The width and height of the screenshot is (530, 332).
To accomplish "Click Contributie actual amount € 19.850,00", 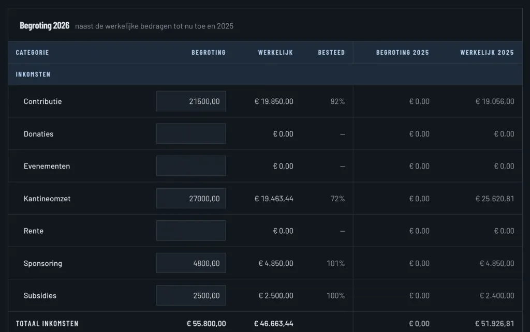I will point(274,101).
